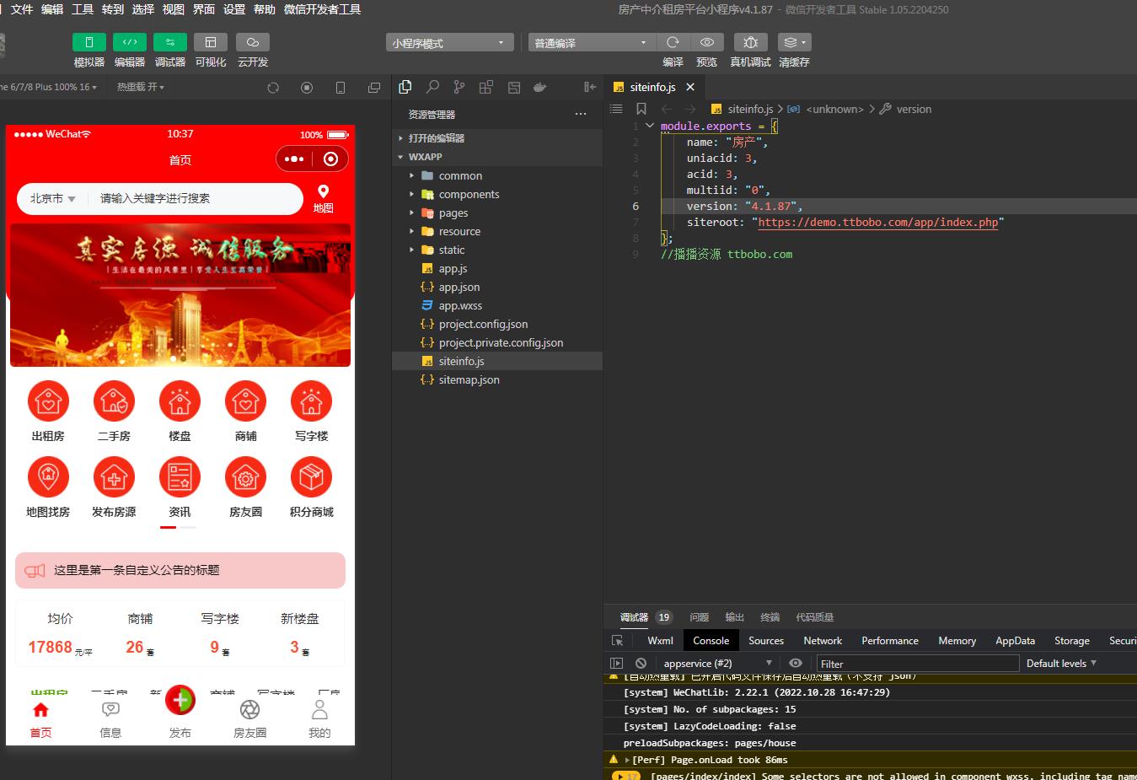Open the mini program mode dropdown
Screen dimensions: 1137x780
pos(449,43)
